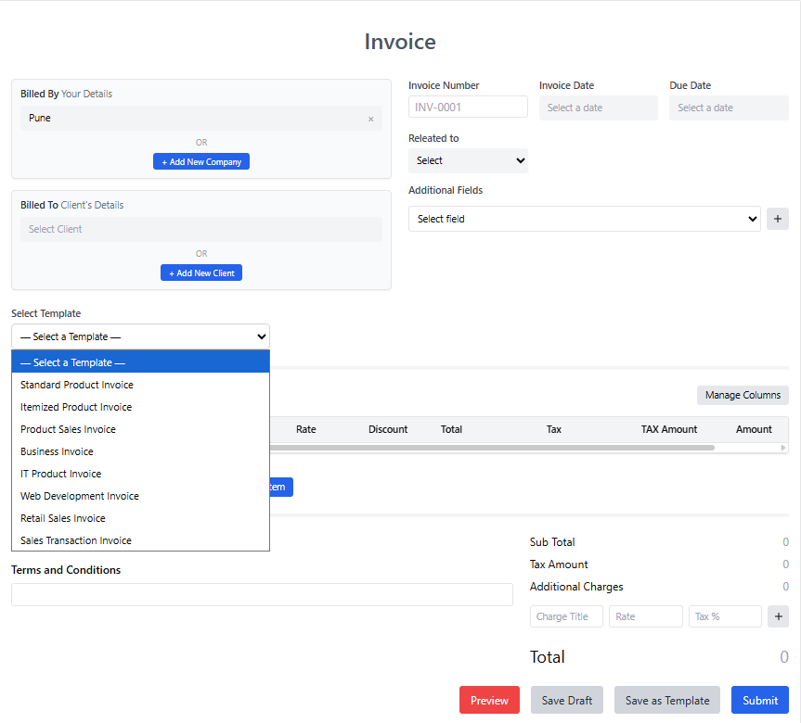801x723 pixels.
Task: Click right arrow of table horizontal scrollbar
Action: pyautogui.click(x=783, y=448)
